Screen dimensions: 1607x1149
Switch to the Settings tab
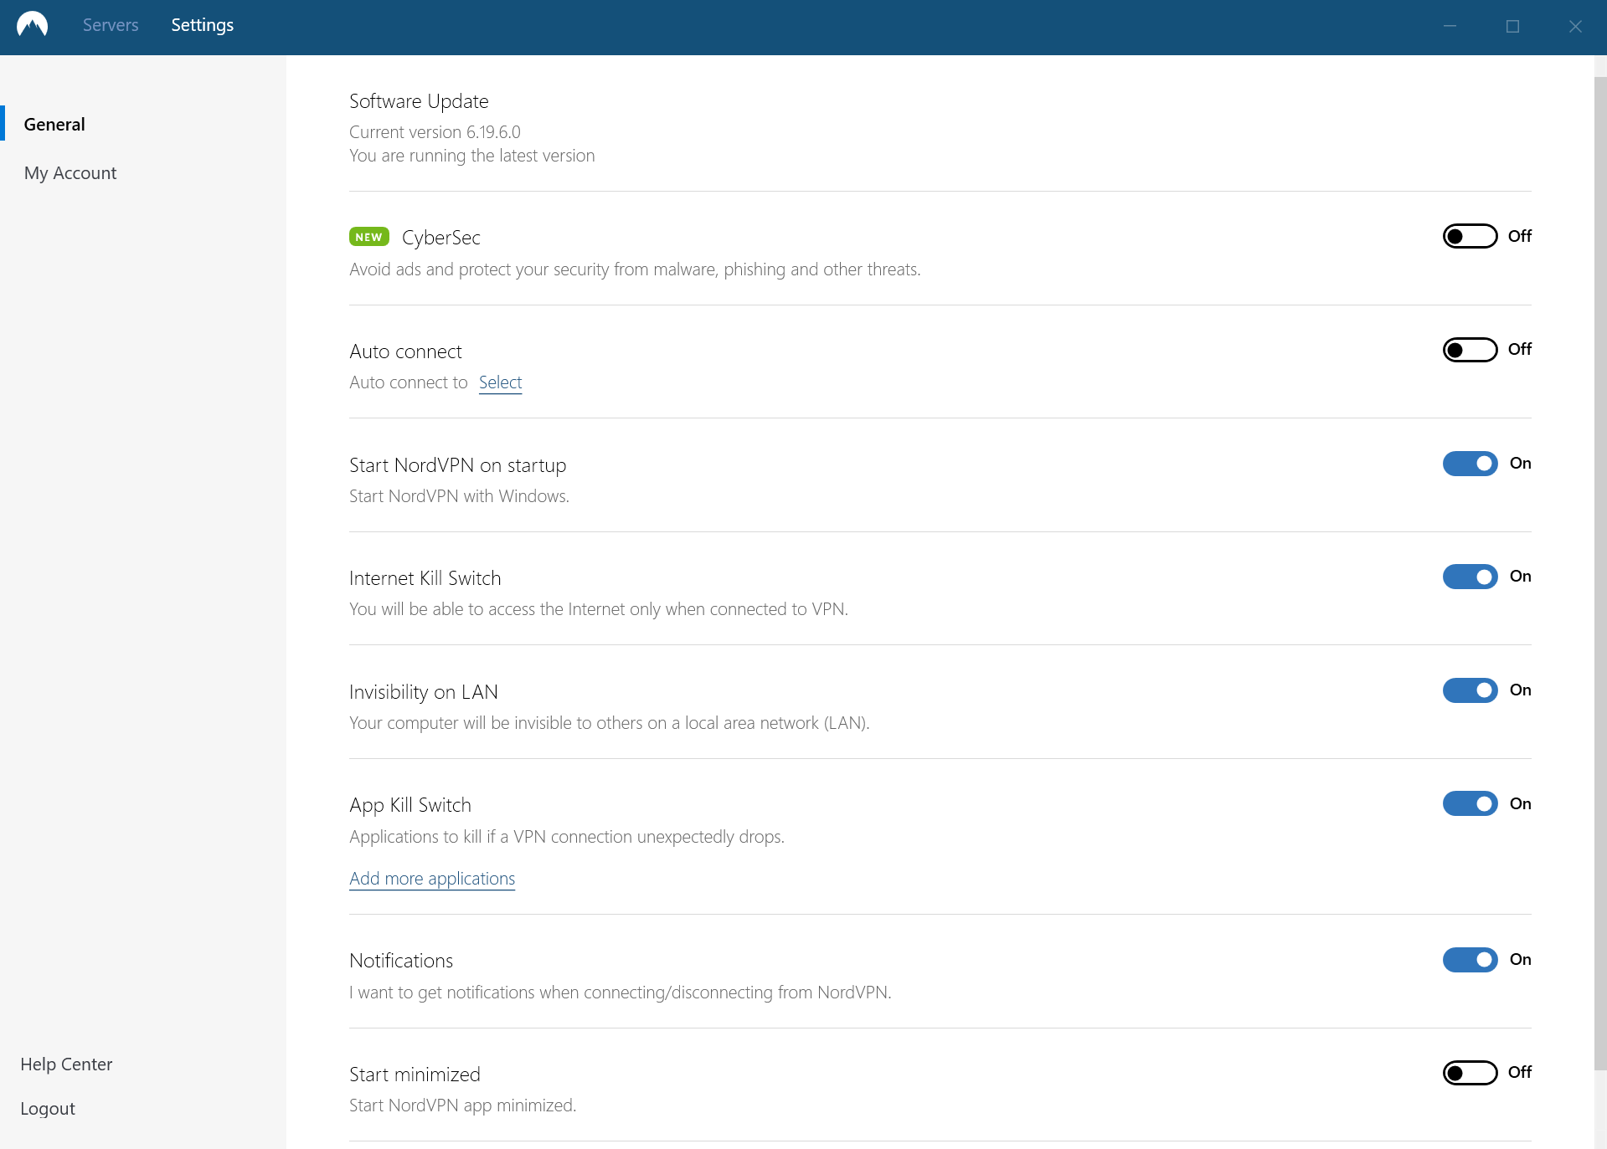[x=202, y=25]
